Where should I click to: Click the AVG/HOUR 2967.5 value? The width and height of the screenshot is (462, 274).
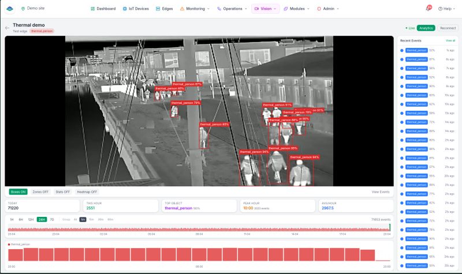[327, 208]
